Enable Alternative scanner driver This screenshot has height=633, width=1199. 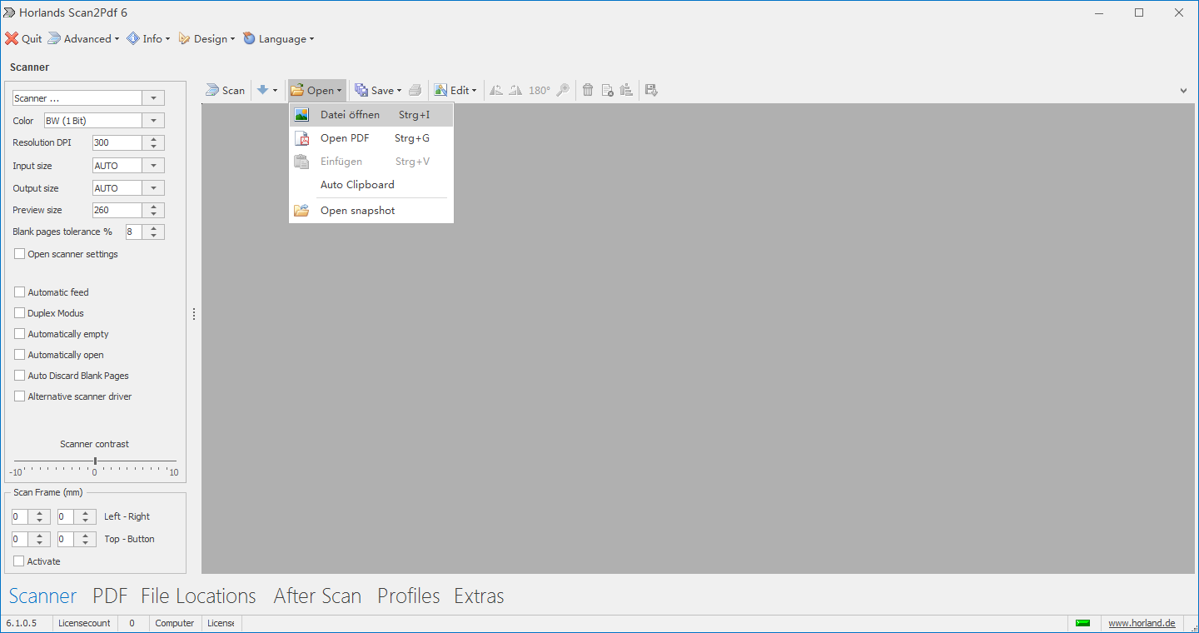(x=19, y=396)
